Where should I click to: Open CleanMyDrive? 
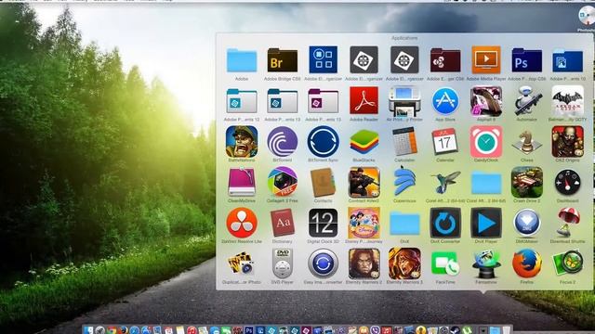[242, 182]
